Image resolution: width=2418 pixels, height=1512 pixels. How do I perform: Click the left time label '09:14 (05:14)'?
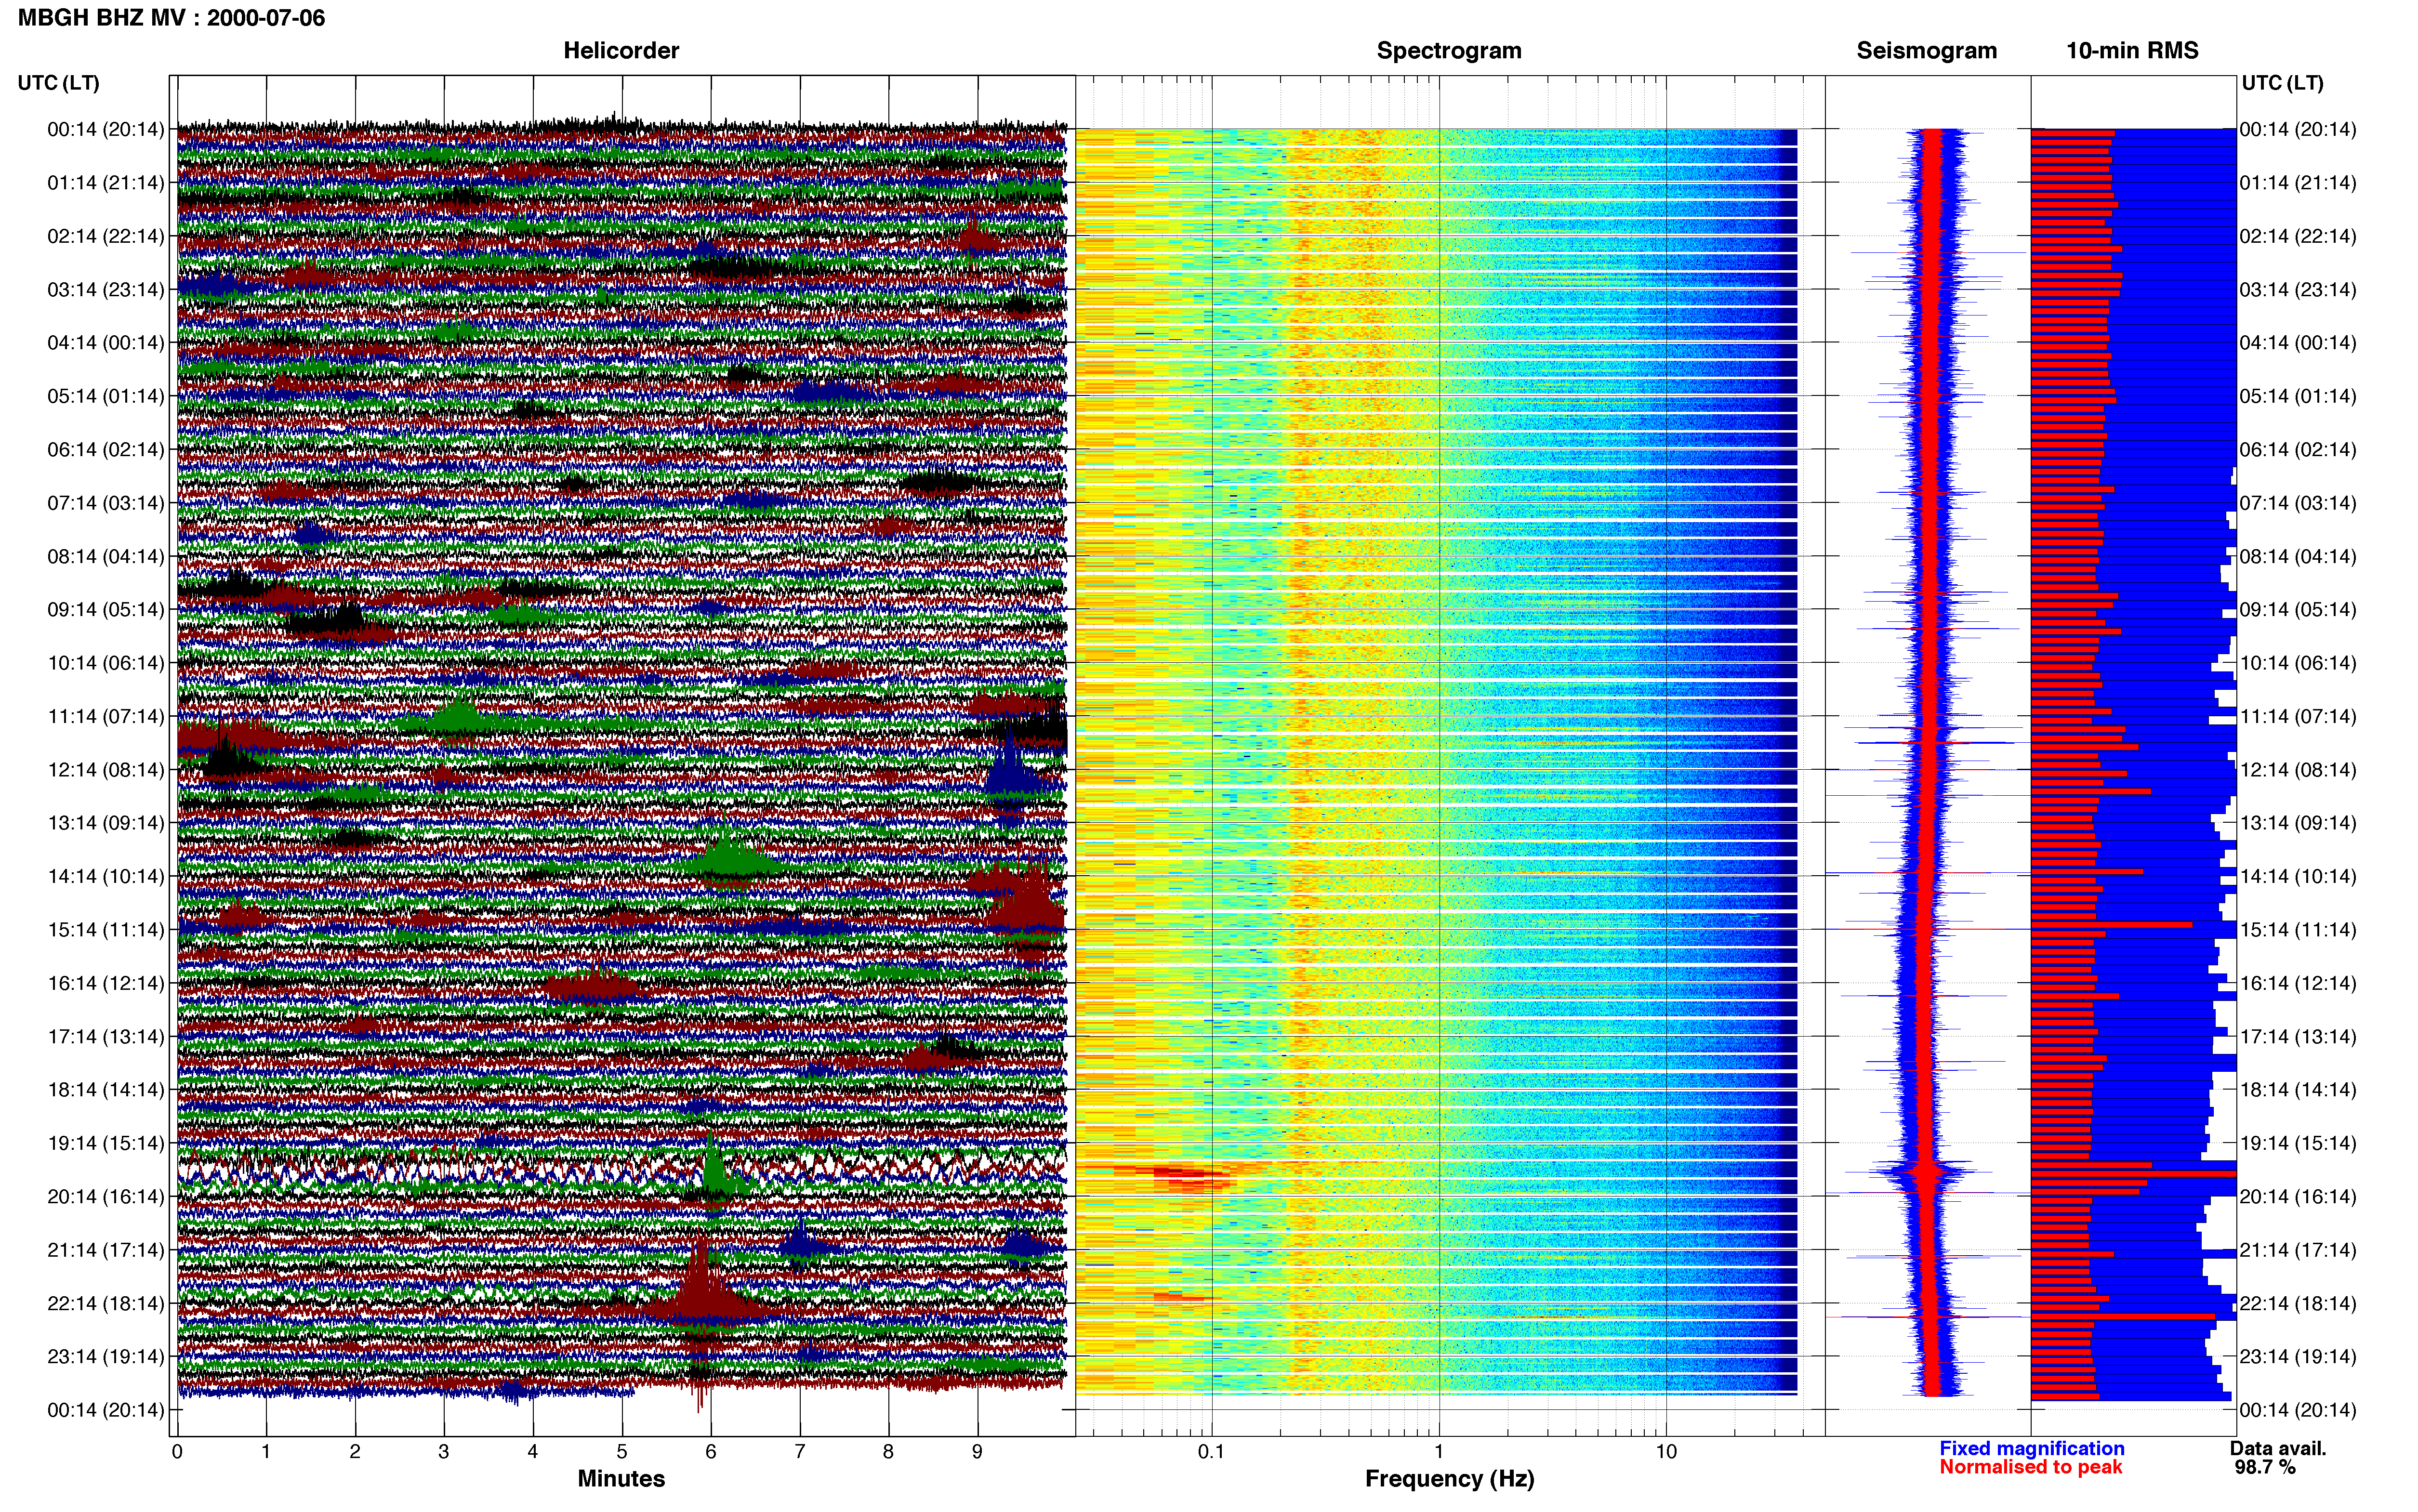point(106,610)
